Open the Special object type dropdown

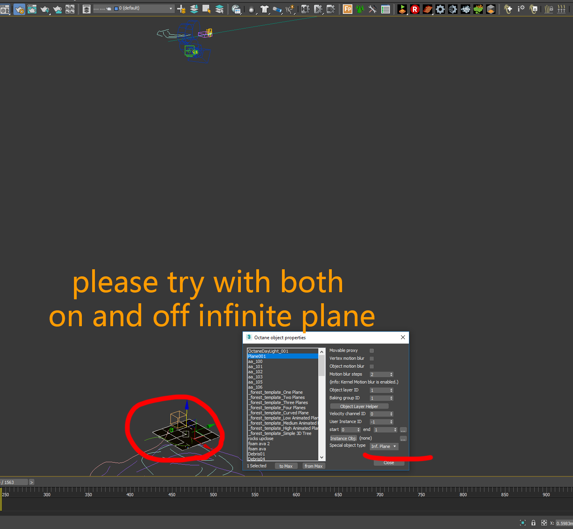[x=384, y=446]
